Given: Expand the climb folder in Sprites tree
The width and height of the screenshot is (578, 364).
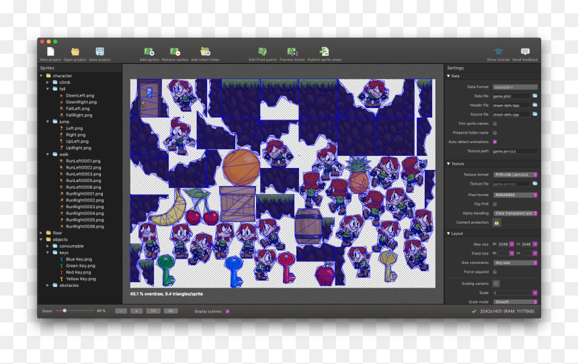Looking at the screenshot, I should [x=48, y=83].
